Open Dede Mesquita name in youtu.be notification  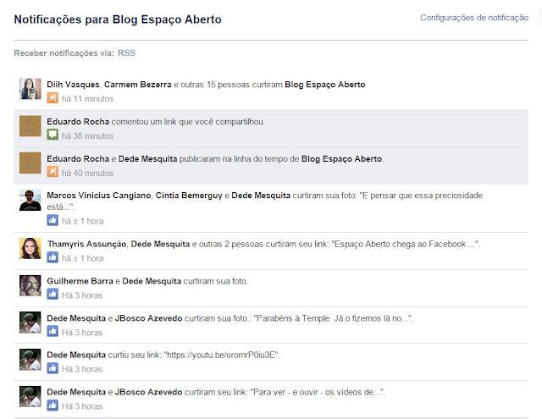[76, 355]
